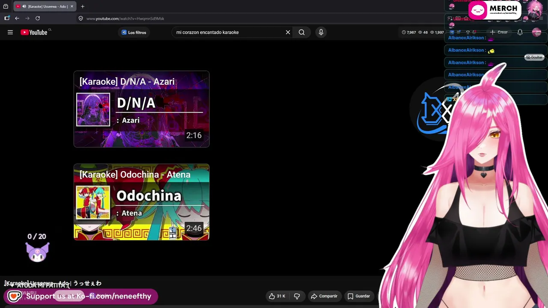Open the YouTube notifications bell
The height and width of the screenshot is (308, 548).
(x=520, y=32)
